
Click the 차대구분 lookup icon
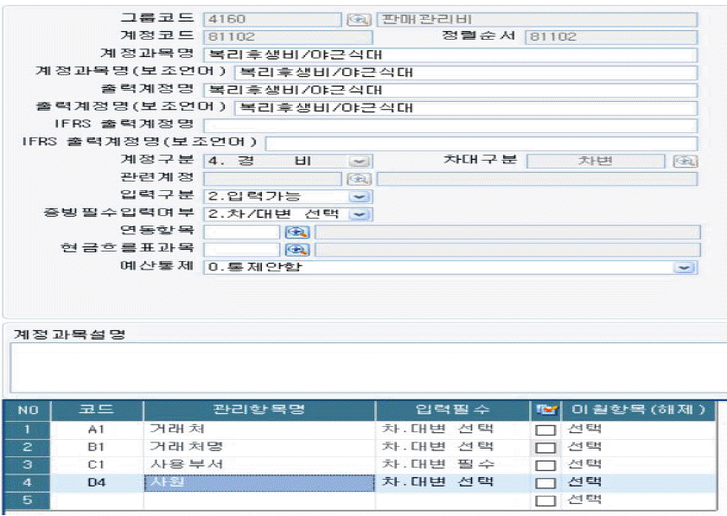[x=686, y=161]
